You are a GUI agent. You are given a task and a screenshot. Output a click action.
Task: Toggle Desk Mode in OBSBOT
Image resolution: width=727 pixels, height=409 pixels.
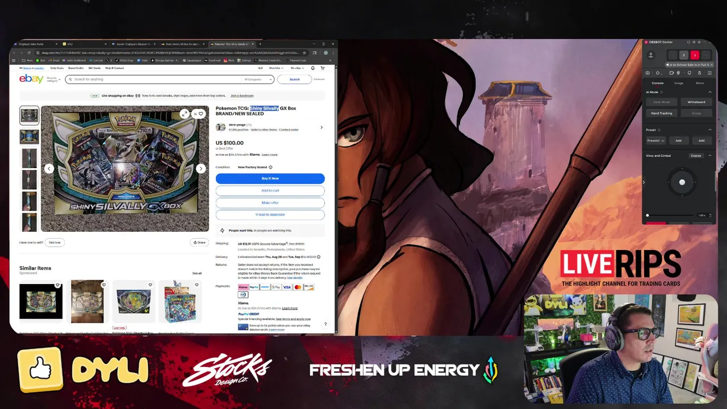coord(661,102)
